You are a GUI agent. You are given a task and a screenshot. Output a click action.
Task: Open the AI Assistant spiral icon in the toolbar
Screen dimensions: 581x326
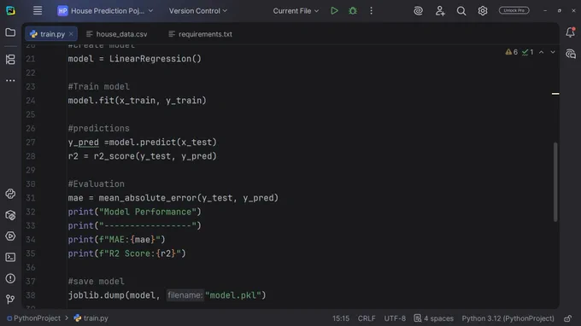[419, 11]
